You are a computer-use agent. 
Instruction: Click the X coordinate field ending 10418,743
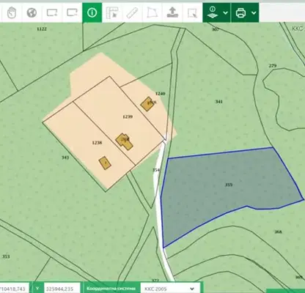(x=14, y=289)
